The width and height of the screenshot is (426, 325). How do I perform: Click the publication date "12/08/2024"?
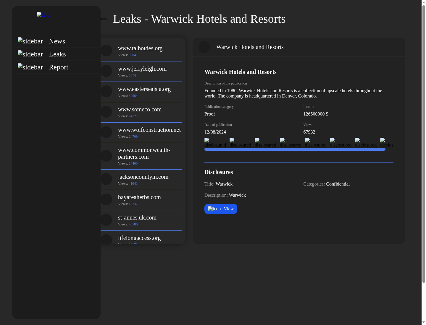click(215, 132)
